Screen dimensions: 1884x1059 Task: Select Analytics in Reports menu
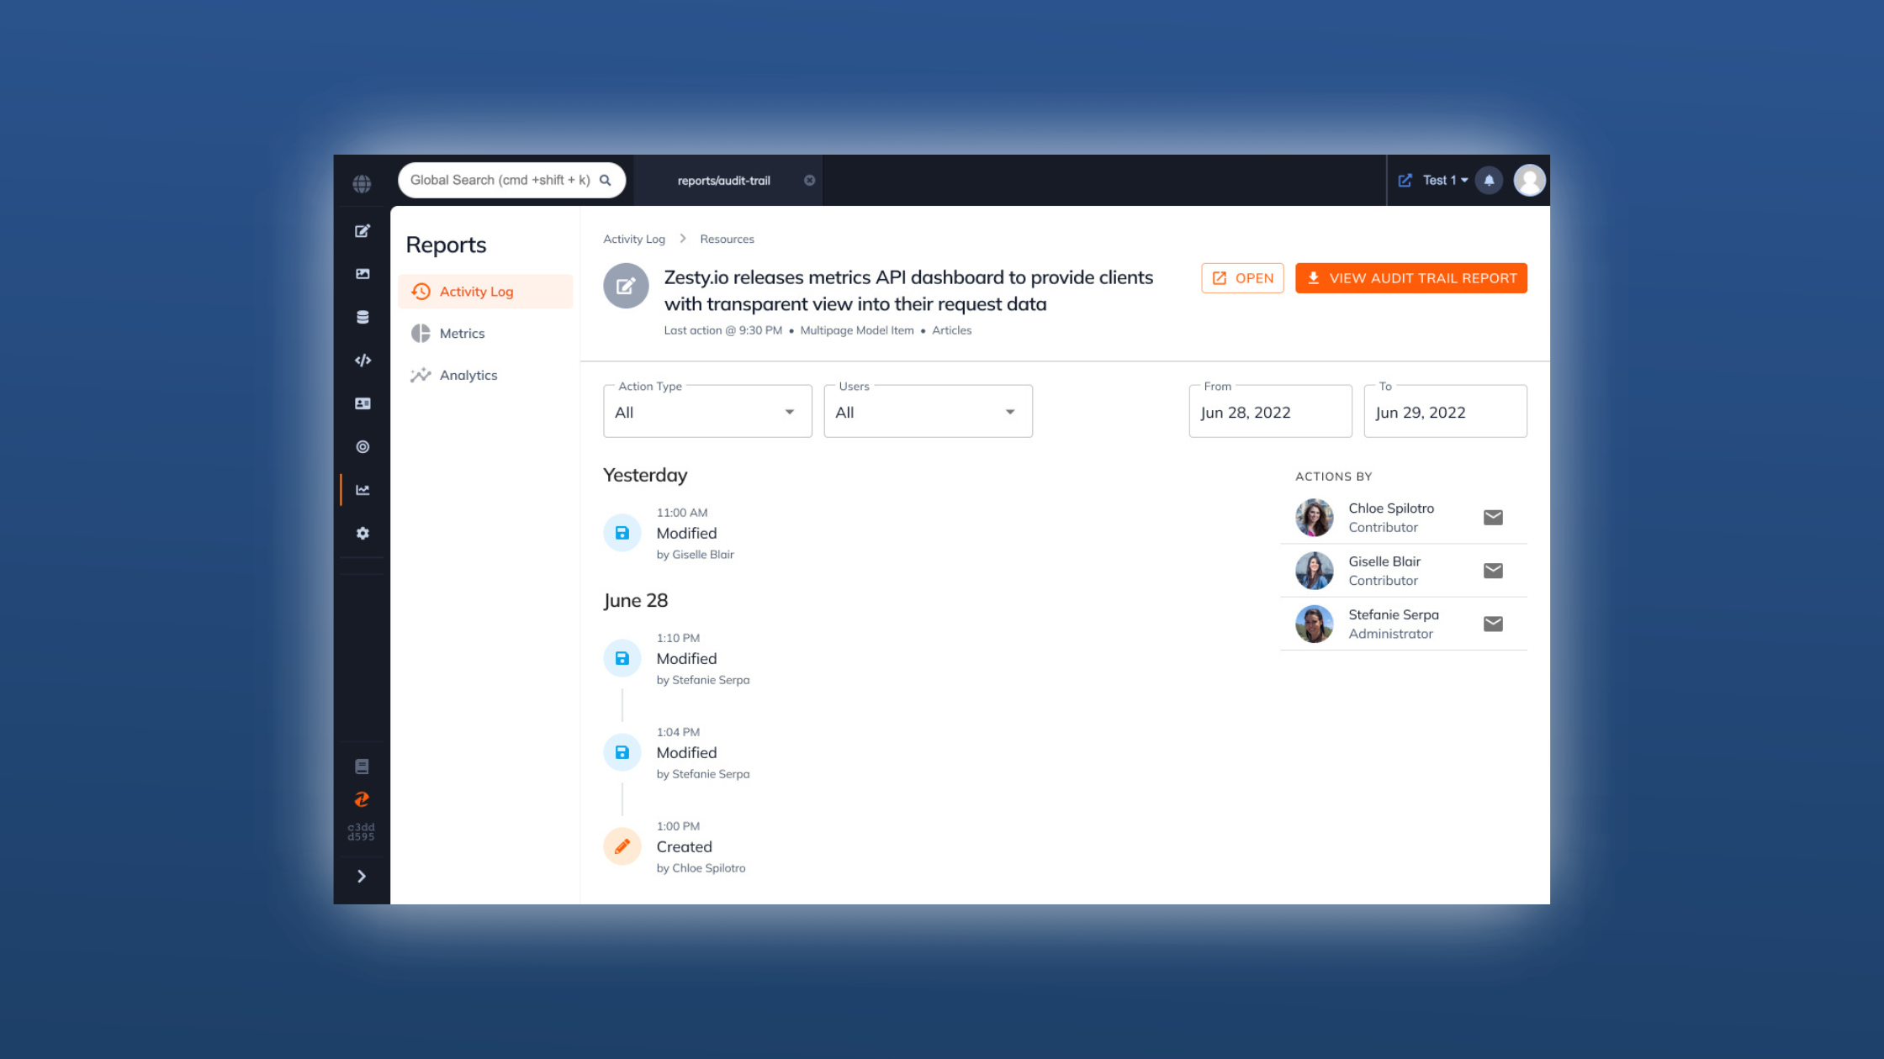pyautogui.click(x=485, y=376)
